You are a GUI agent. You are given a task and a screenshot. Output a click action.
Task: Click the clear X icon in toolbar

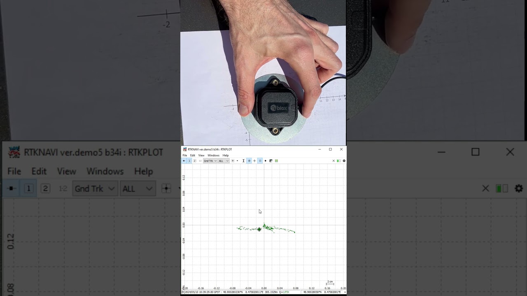333,161
